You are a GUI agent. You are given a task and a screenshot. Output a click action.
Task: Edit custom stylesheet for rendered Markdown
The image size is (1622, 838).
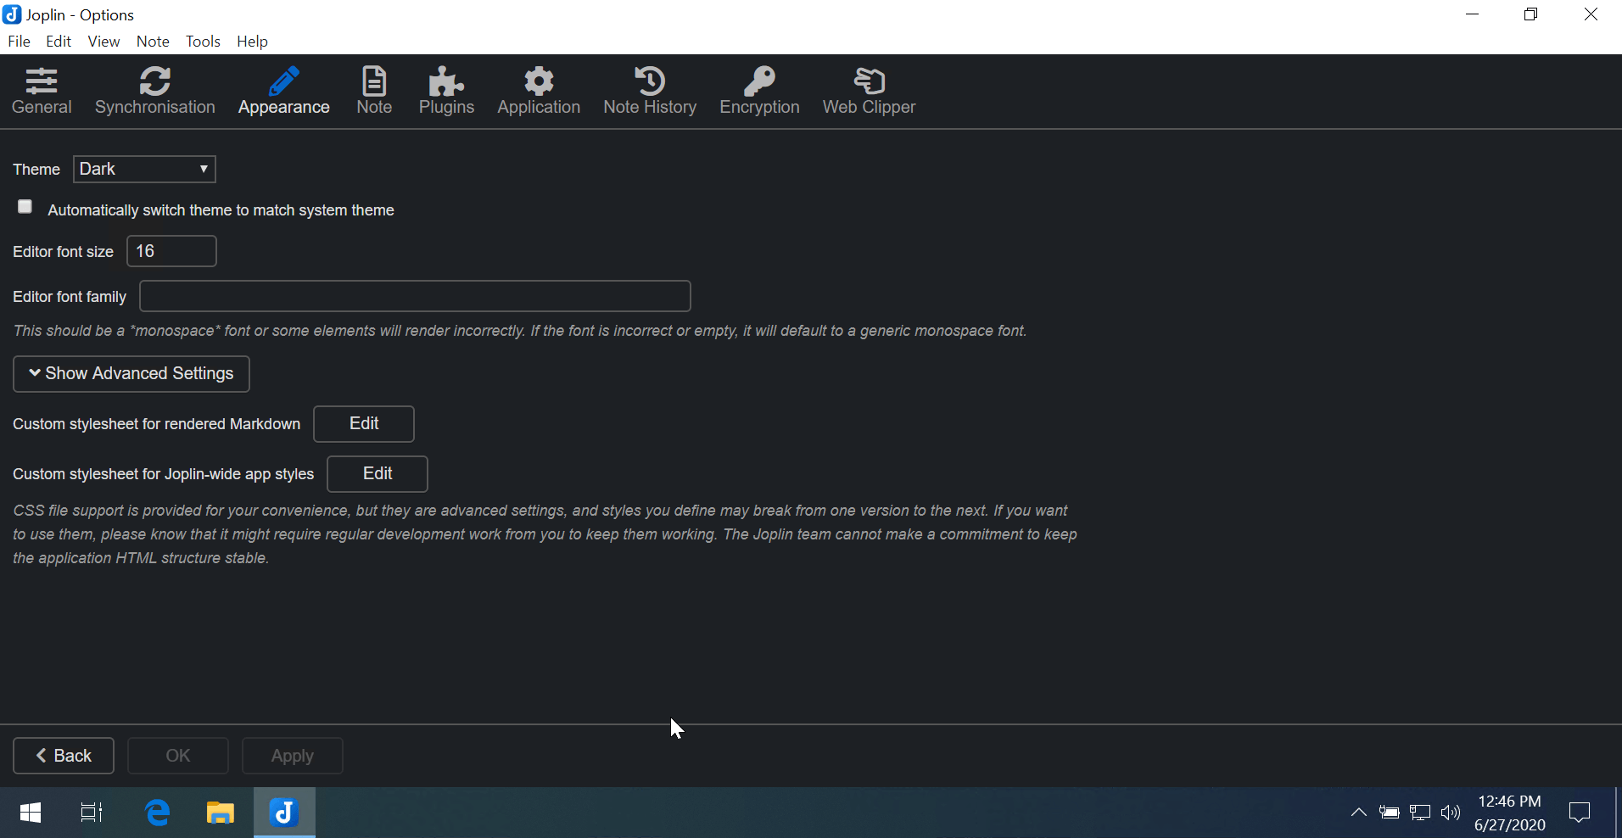[x=363, y=423]
